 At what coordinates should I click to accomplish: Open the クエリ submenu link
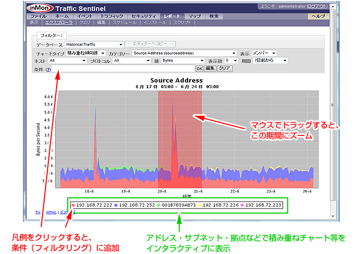click(85, 23)
